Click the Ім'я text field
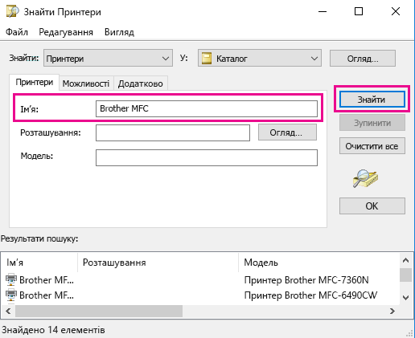 tap(207, 108)
